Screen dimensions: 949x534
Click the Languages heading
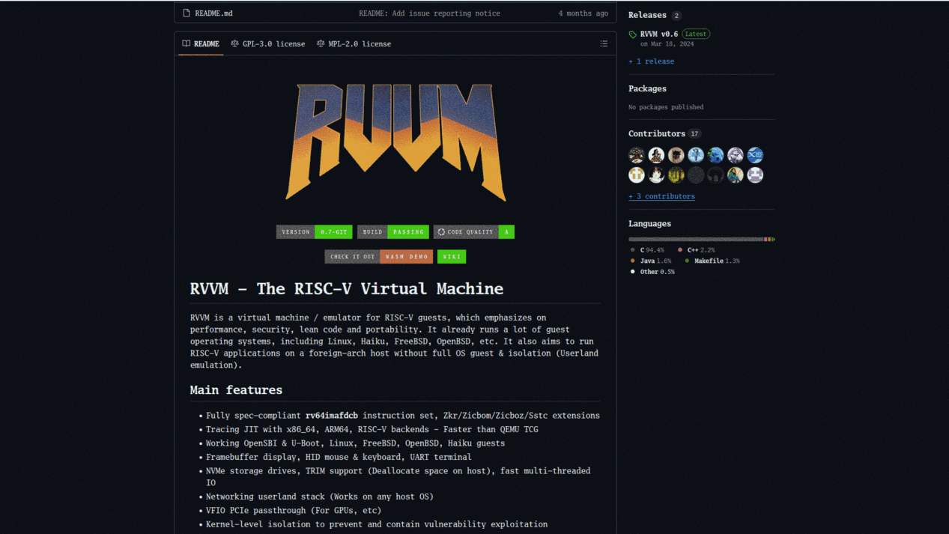click(x=649, y=223)
